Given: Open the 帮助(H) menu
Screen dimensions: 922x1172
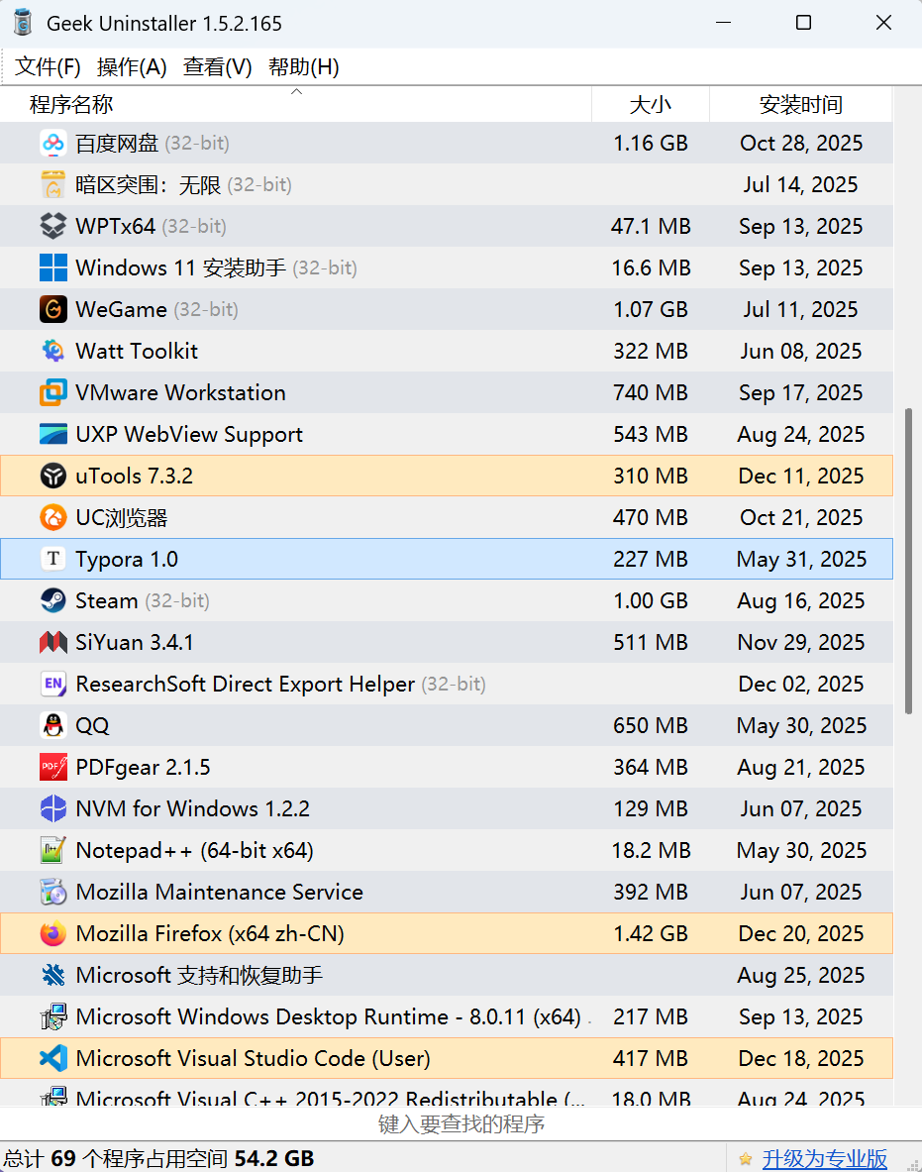Looking at the screenshot, I should (303, 67).
